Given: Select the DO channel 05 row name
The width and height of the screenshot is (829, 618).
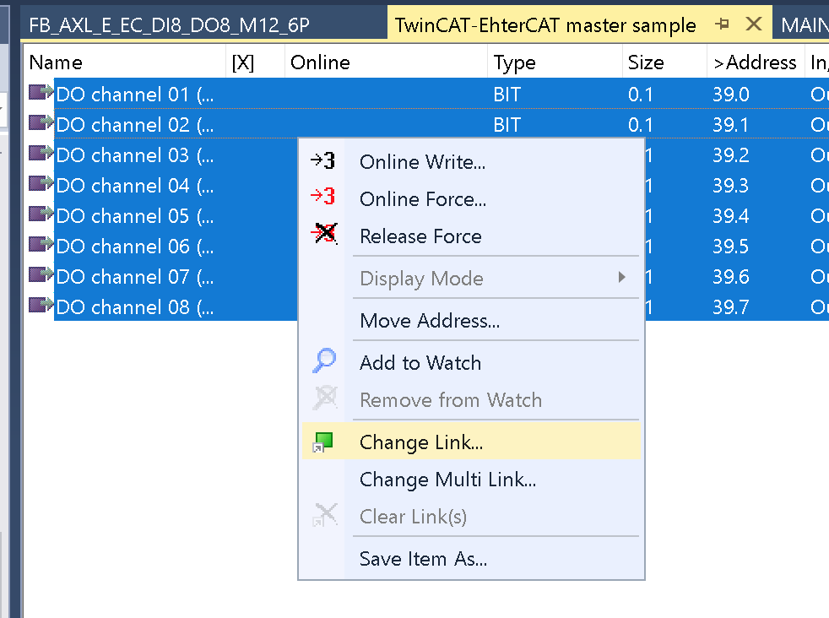Looking at the screenshot, I should (135, 216).
